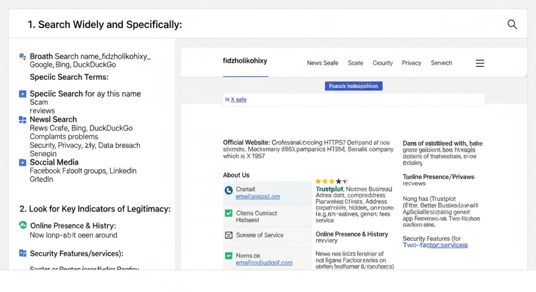Click the Broath Search multicolor icon
The image size is (536, 292).
22,56
